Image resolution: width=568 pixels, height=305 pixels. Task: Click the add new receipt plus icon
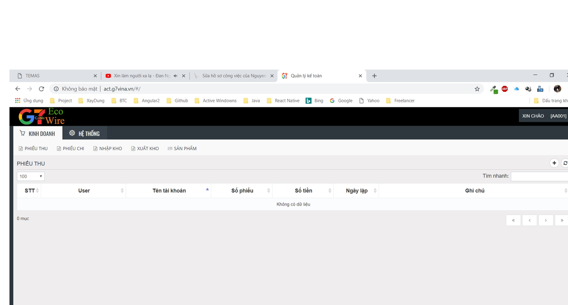coord(554,163)
